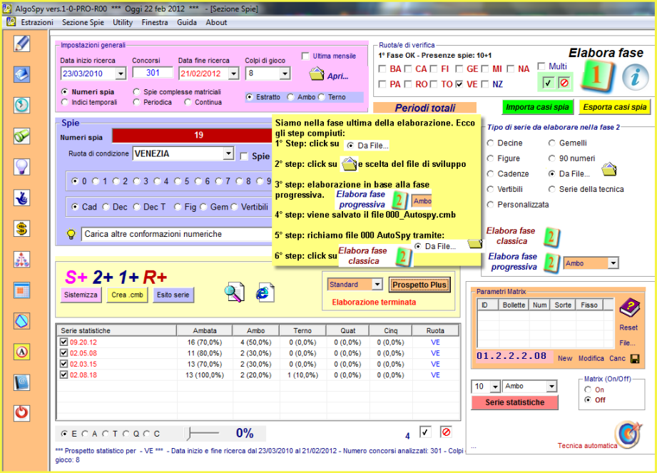Viewport: 657px width, 473px height.
Task: Select the green flashlight sidebar icon
Action: pos(22,136)
